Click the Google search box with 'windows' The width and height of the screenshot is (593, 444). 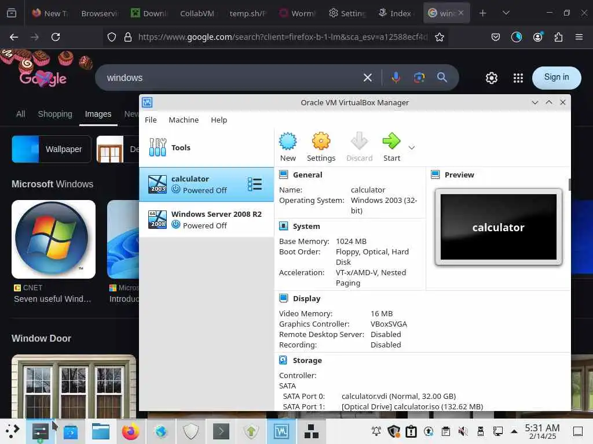click(230, 78)
